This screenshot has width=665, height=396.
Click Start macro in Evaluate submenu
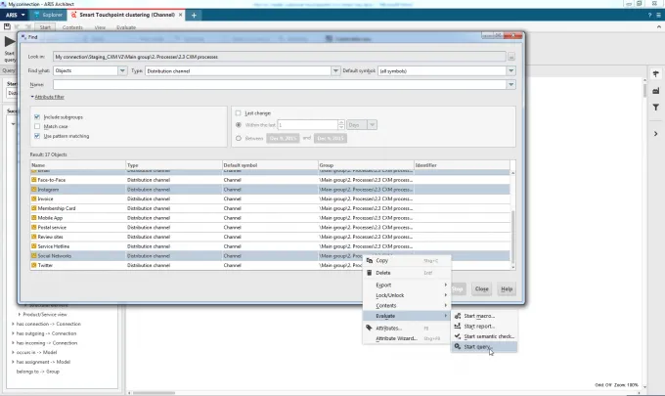coord(484,316)
